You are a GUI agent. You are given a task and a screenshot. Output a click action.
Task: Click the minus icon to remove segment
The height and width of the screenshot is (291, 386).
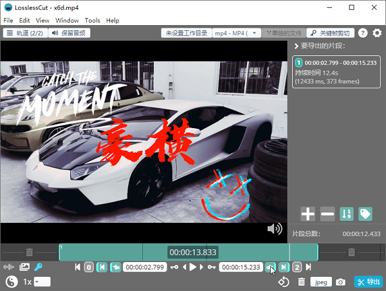[327, 214]
